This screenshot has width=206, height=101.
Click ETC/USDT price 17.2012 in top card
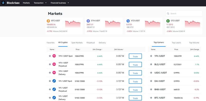[170, 24]
